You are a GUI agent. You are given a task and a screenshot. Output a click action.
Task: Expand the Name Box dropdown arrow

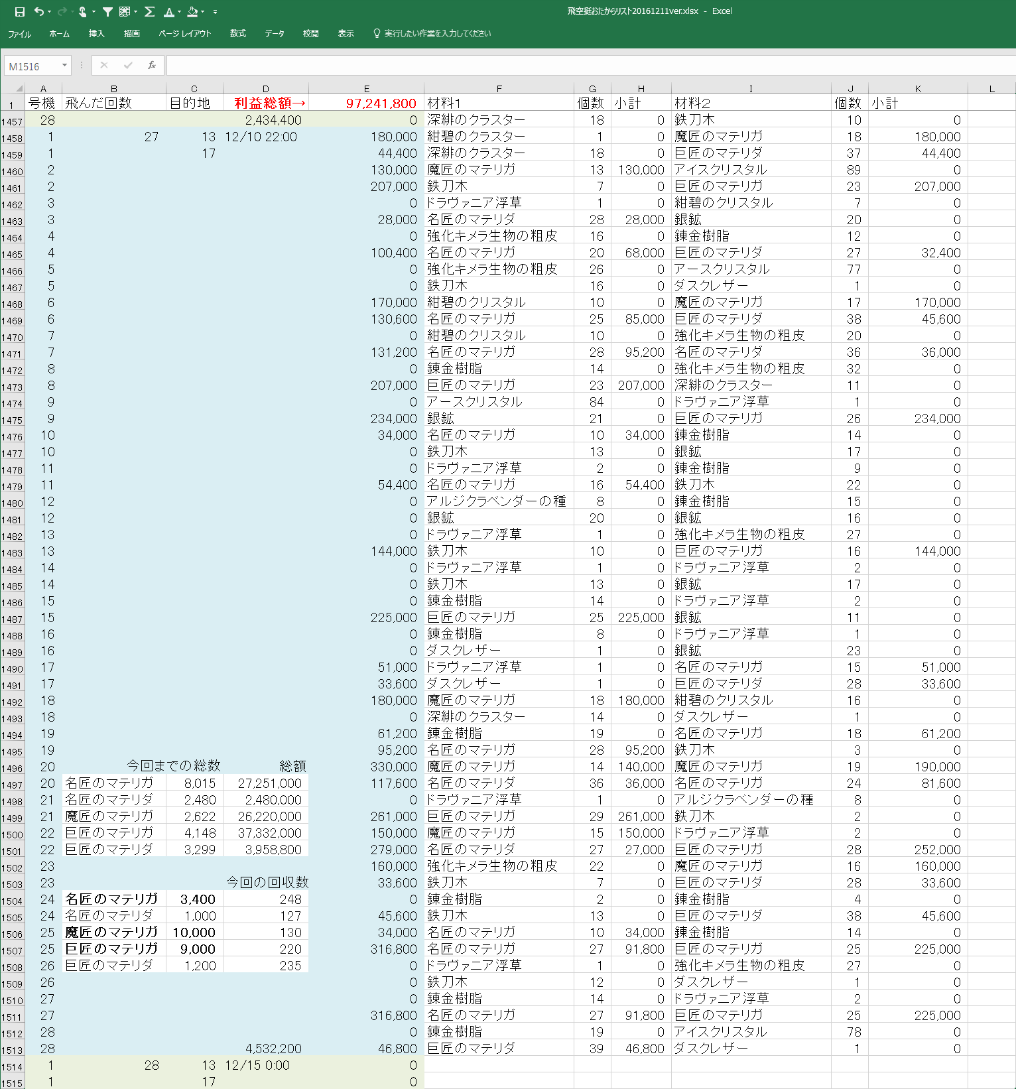click(x=64, y=65)
